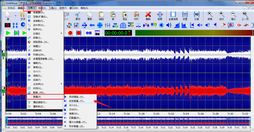Viewport: 254px width, 132px height.
Task: Click the red X Delete (删除) icon
Action: (x=148, y=16)
